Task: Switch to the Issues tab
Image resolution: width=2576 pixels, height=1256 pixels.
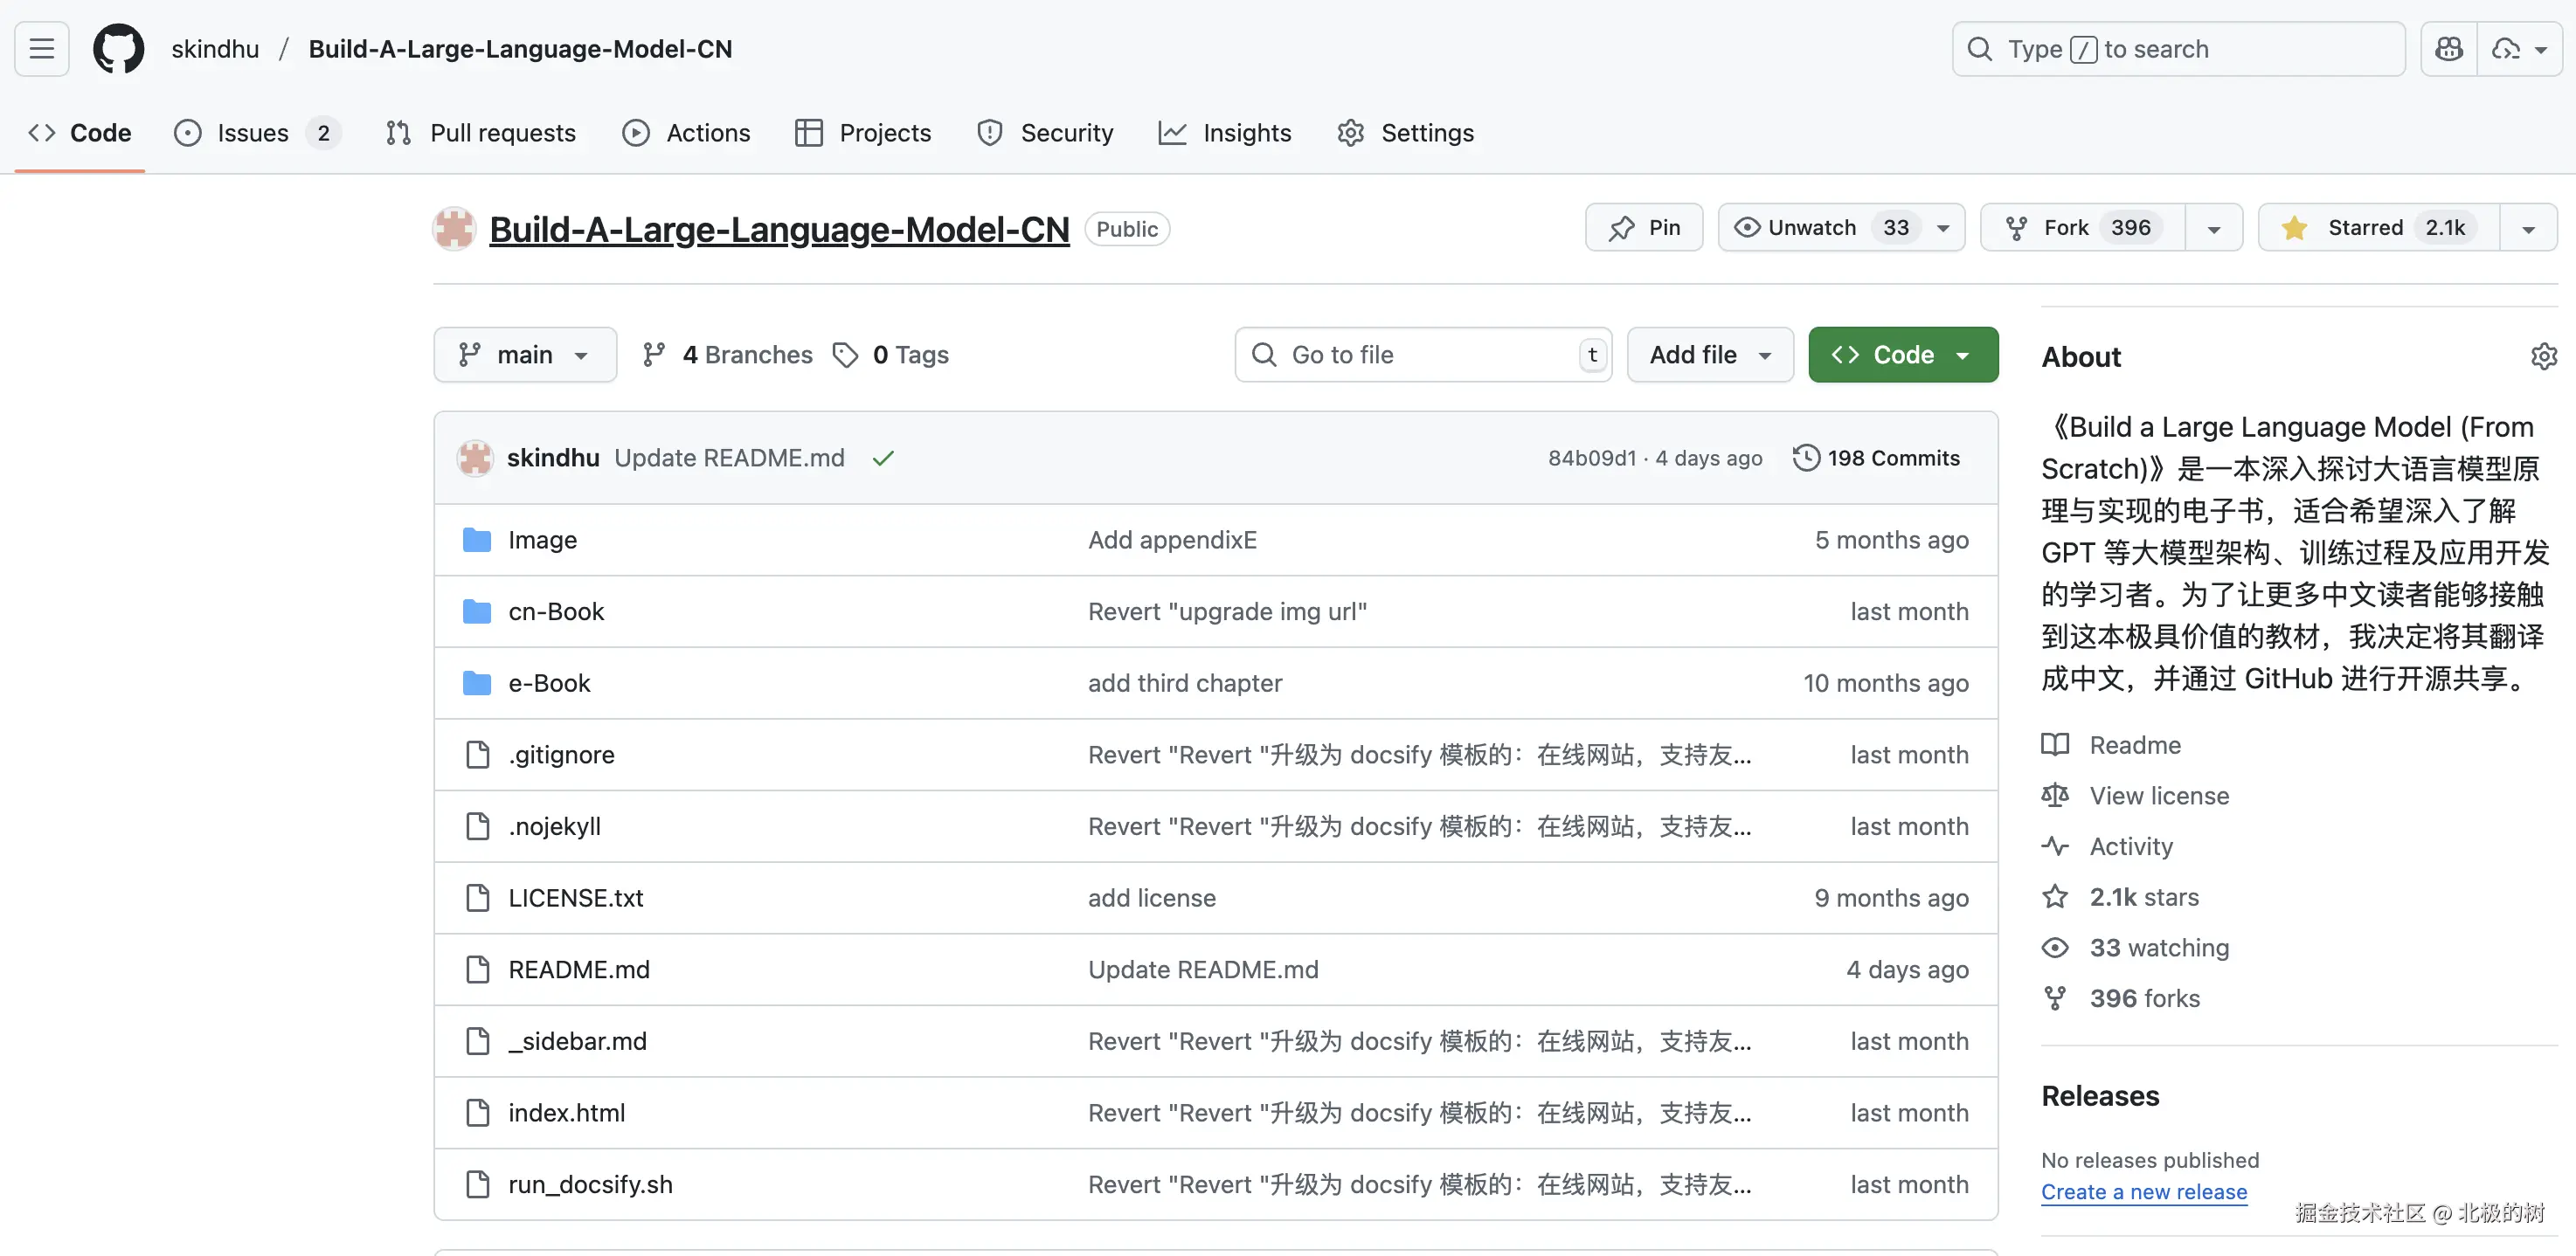Action: (252, 133)
